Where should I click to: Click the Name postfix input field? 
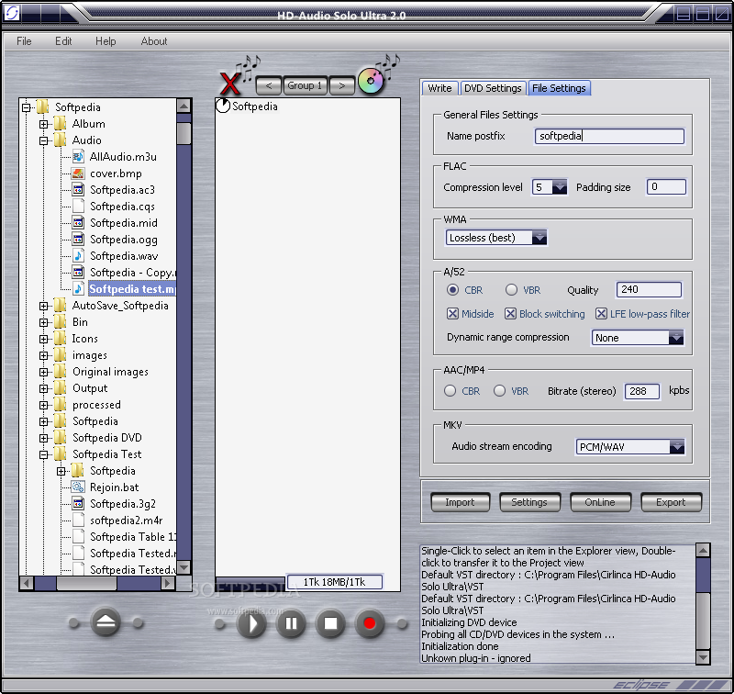(609, 136)
